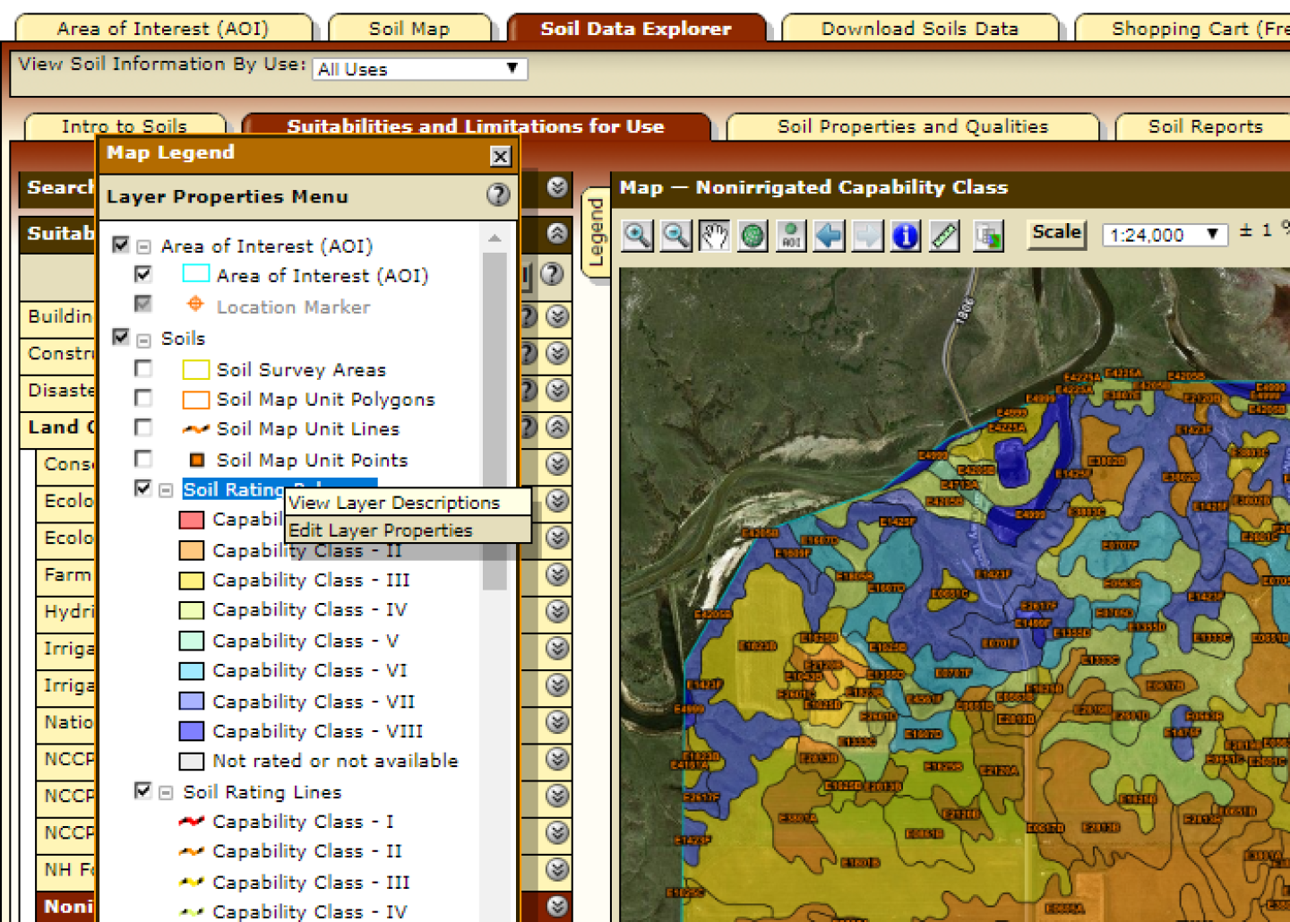Collapse the Soils tree group
Image resolution: width=1290 pixels, height=922 pixels.
click(143, 340)
